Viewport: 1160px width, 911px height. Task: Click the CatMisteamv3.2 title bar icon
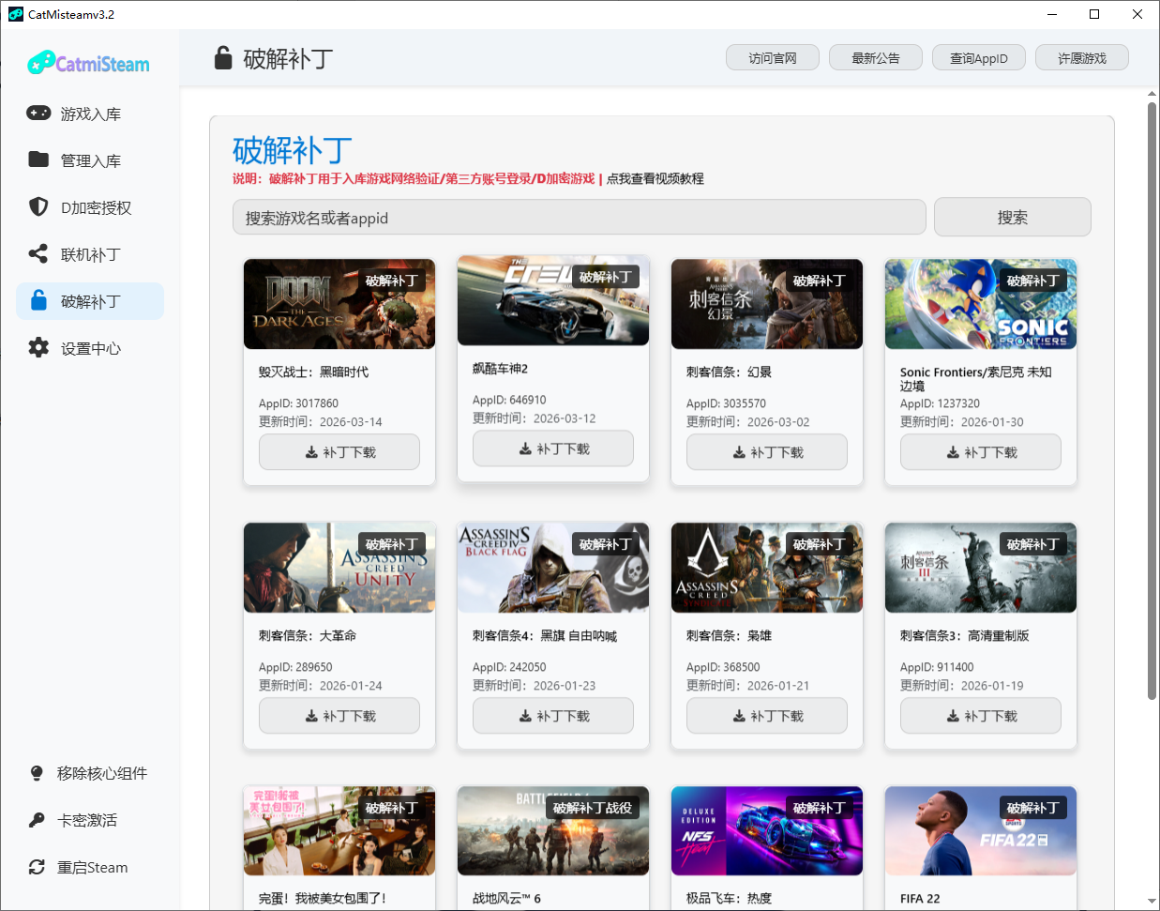click(15, 14)
